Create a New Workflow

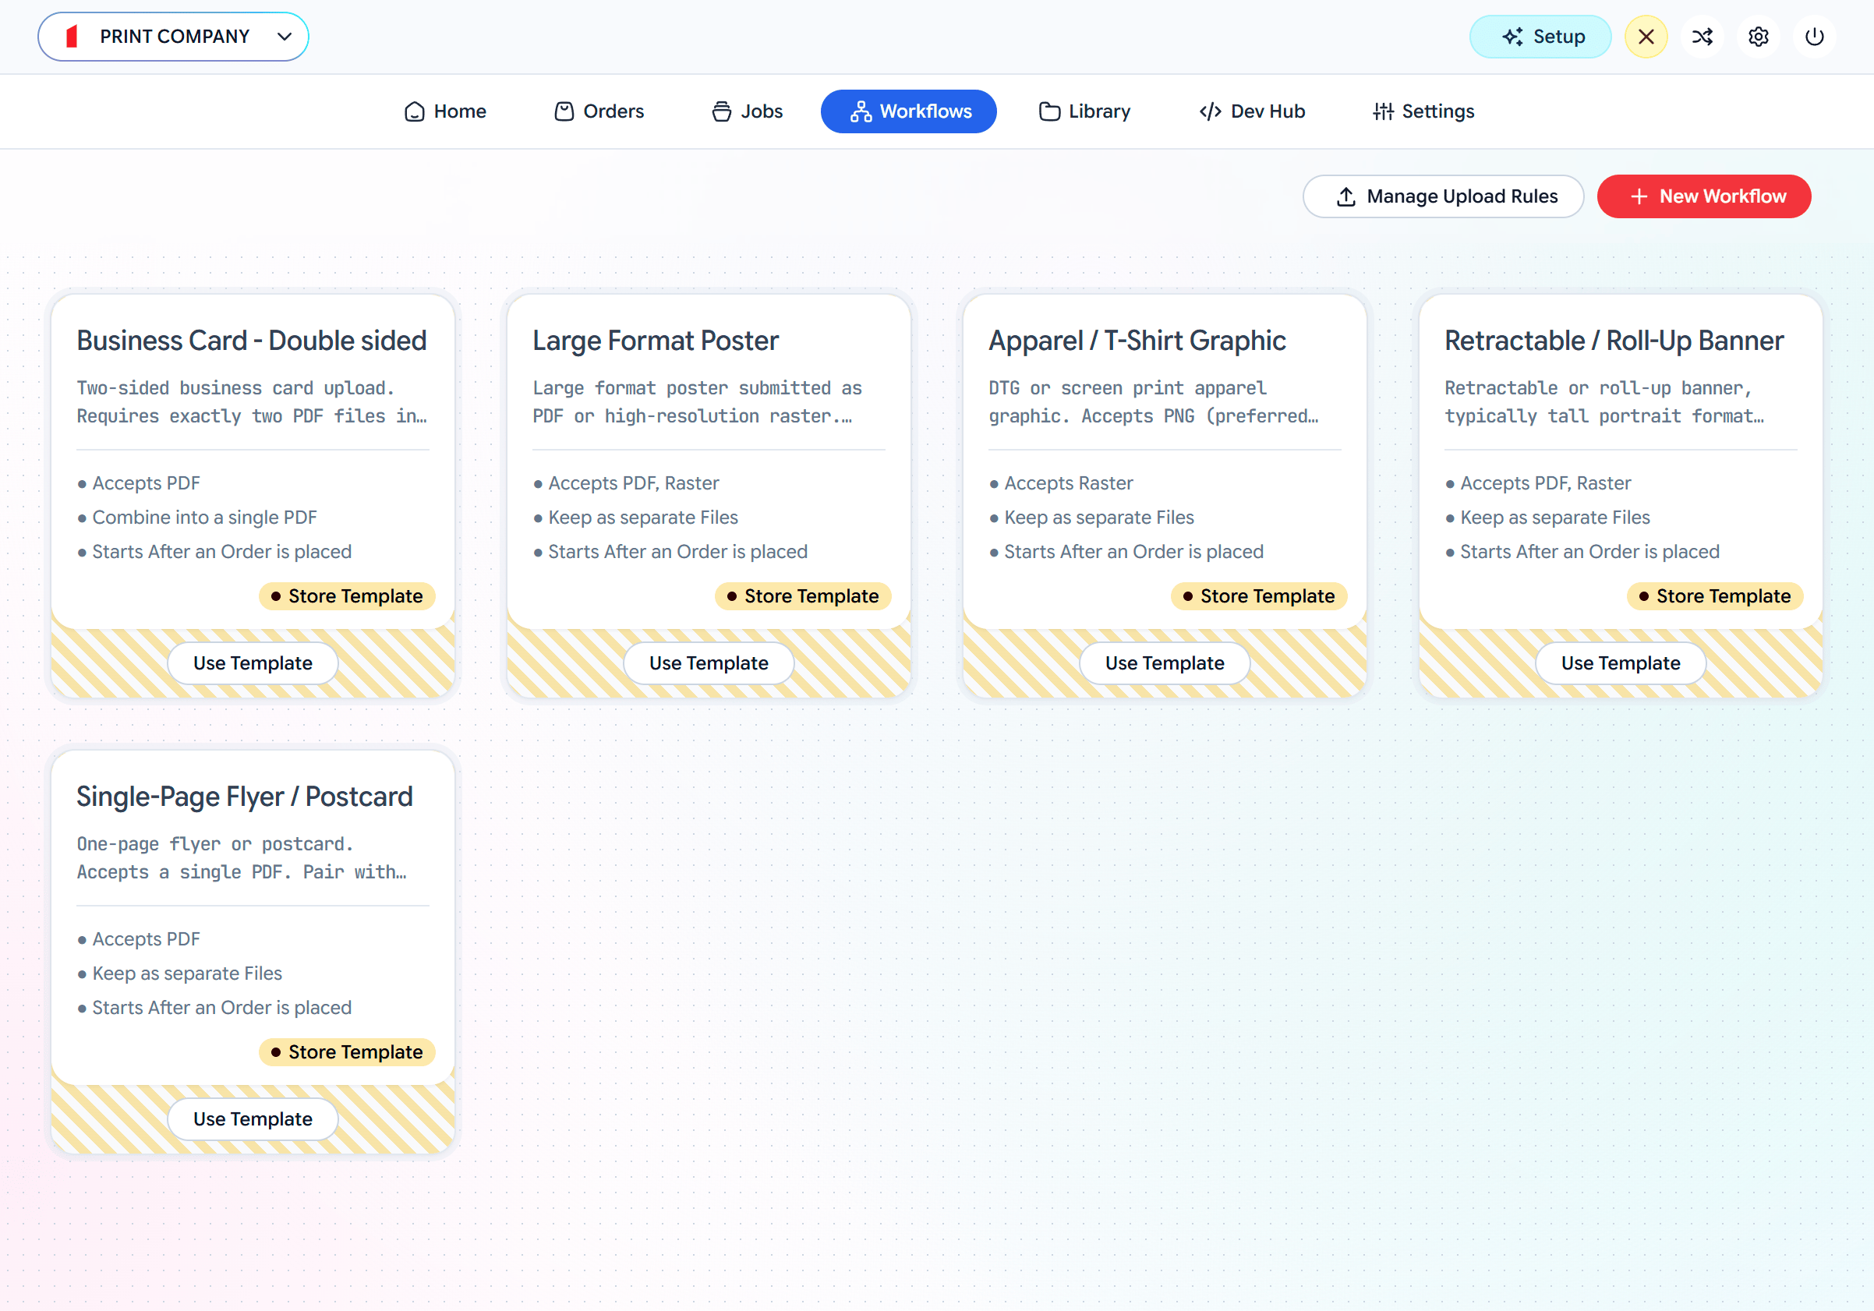pos(1703,196)
